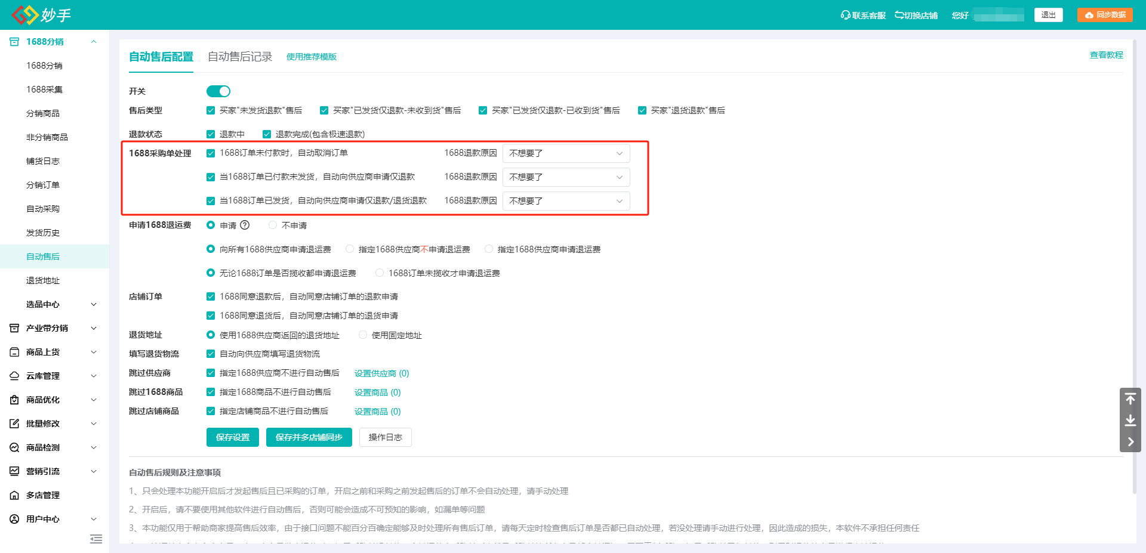Click the 退出 logout button

point(1049,15)
